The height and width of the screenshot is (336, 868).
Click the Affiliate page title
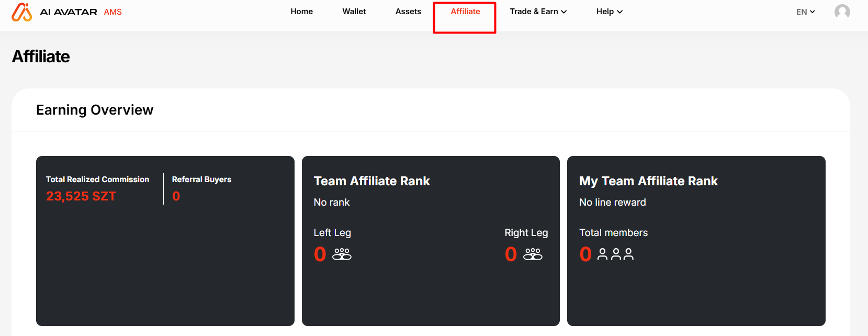coord(41,57)
